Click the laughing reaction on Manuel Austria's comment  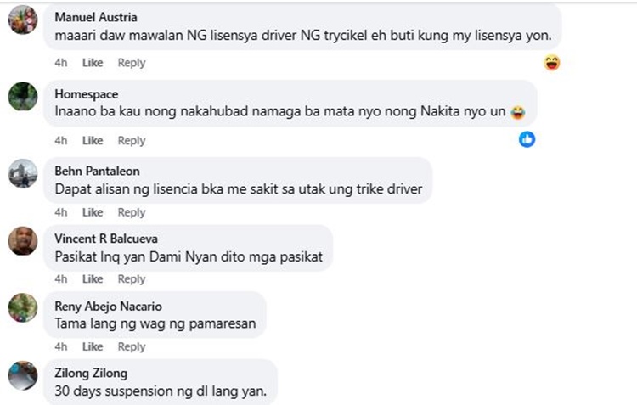coord(552,63)
